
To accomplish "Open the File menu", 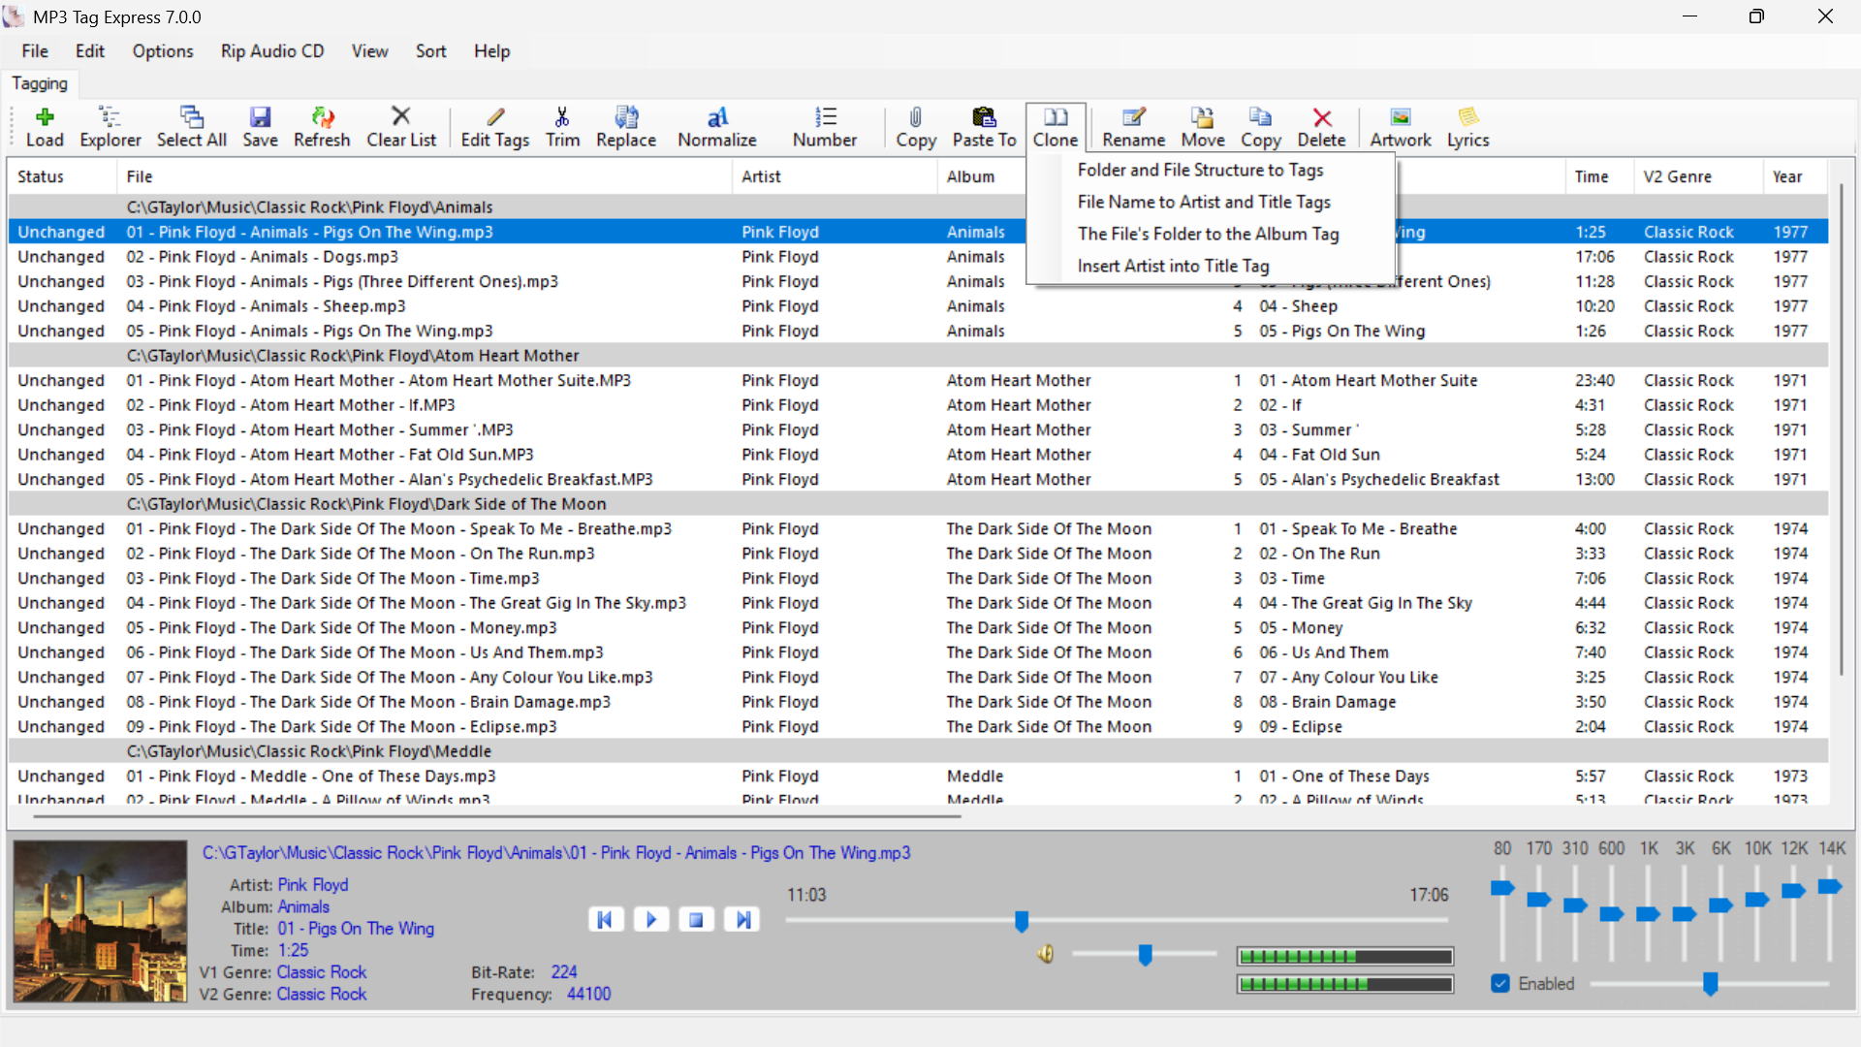I will click(35, 51).
